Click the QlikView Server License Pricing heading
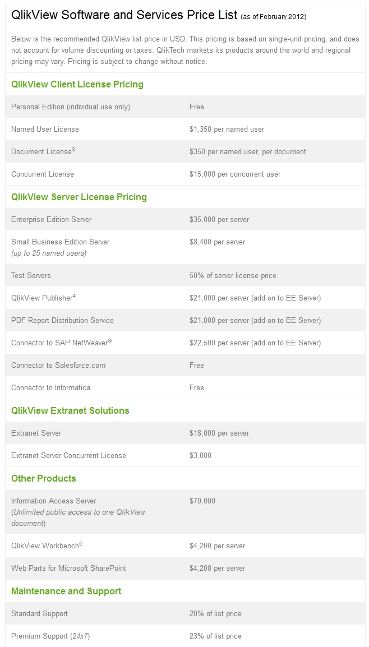The height and width of the screenshot is (647, 369). 79,197
